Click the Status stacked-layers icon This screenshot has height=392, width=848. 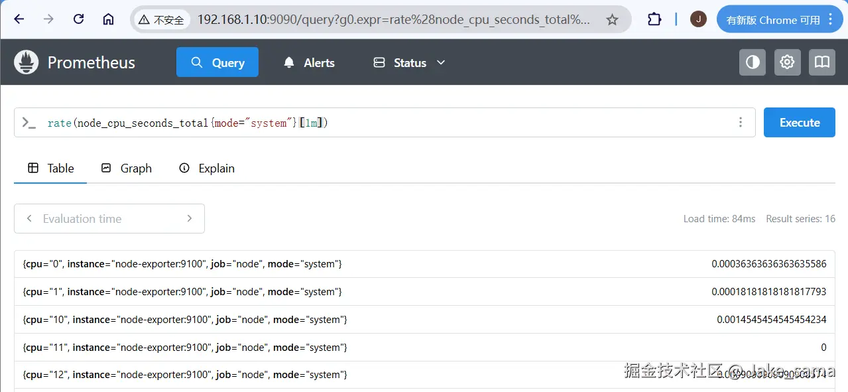coord(379,62)
